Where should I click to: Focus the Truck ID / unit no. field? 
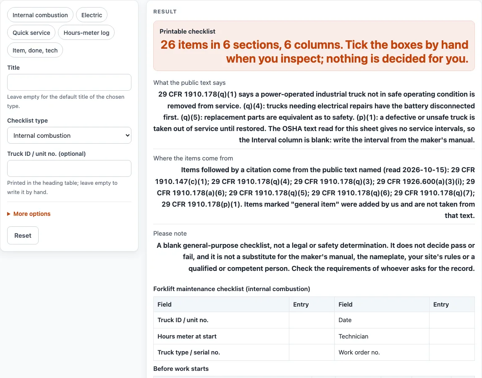pos(69,168)
